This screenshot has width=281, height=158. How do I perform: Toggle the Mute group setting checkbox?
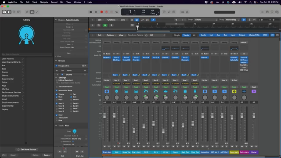pyautogui.click(x=57, y=97)
